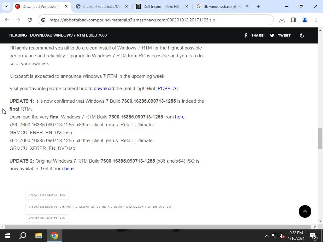Image resolution: width=323 pixels, height=242 pixels.
Task: Go back to the previous page
Action: tap(7, 20)
